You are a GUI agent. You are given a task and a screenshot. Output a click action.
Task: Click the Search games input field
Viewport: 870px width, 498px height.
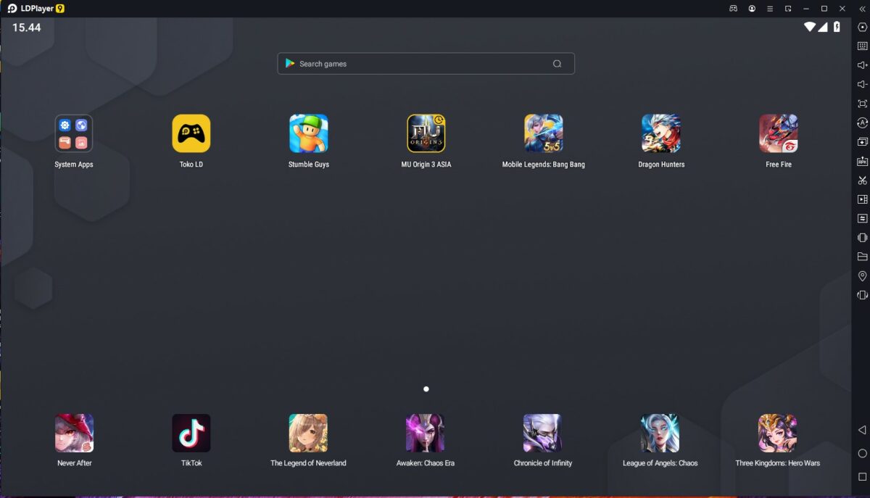(426, 64)
